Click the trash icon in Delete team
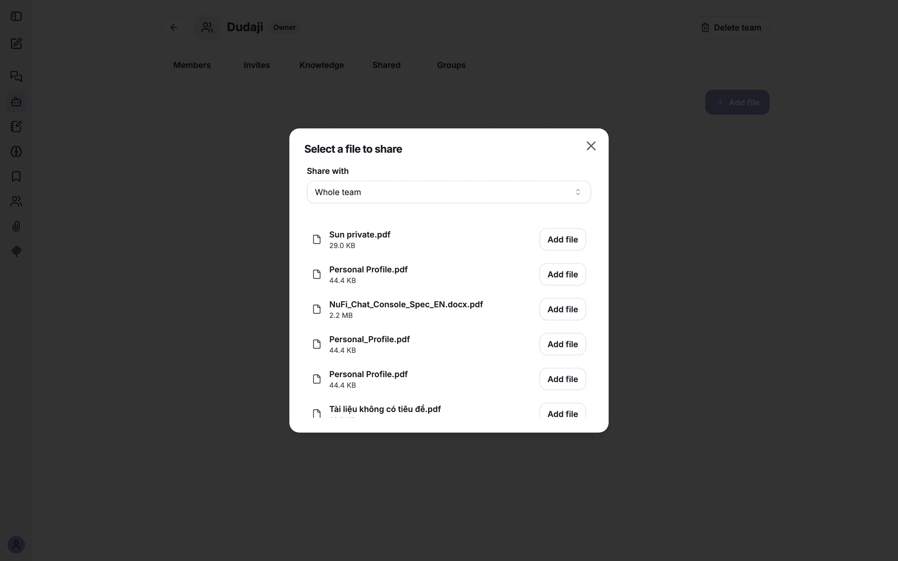Screen dimensions: 898x561 (705, 28)
